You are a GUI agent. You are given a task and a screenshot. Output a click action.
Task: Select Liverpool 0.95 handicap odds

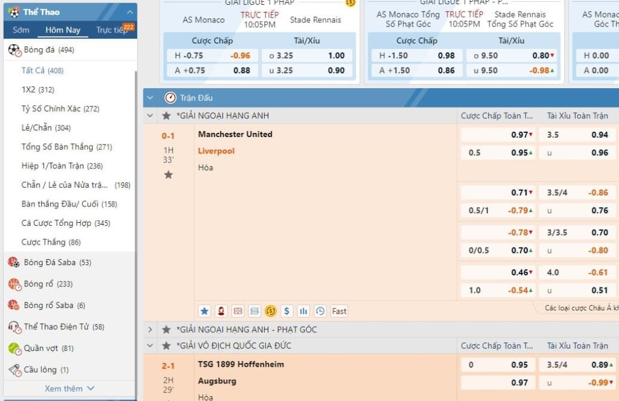coord(520,153)
